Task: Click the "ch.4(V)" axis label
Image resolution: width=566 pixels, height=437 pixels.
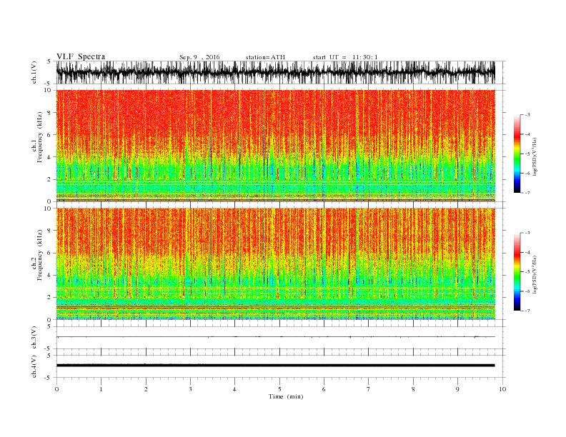Action: click(x=34, y=366)
